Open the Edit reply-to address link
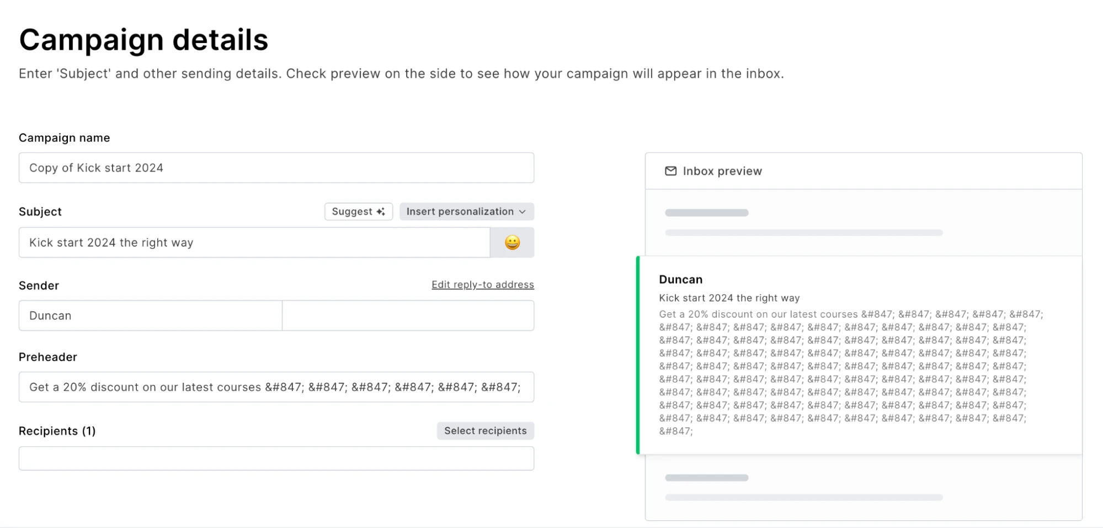This screenshot has width=1103, height=528. coord(482,285)
